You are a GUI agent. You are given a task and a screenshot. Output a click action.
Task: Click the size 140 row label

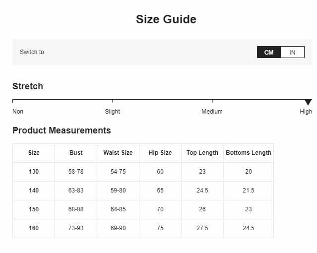pyautogui.click(x=34, y=190)
